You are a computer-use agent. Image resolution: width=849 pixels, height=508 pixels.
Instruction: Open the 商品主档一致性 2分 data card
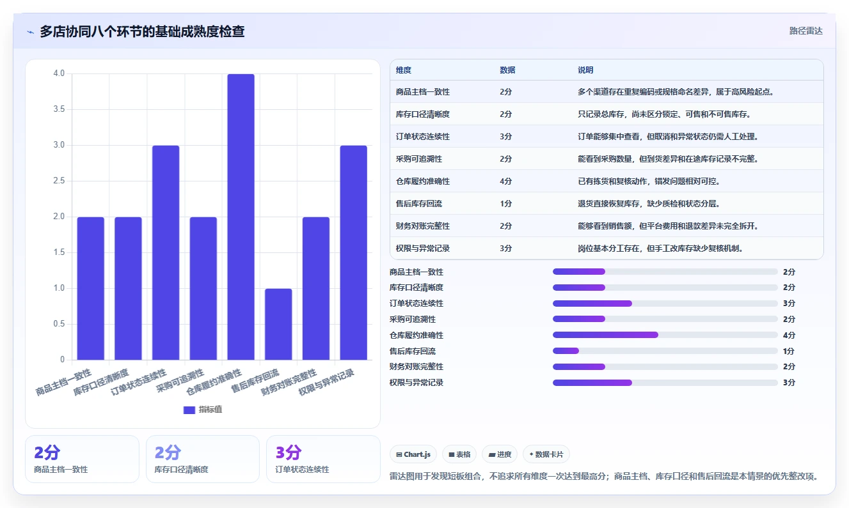(x=82, y=459)
